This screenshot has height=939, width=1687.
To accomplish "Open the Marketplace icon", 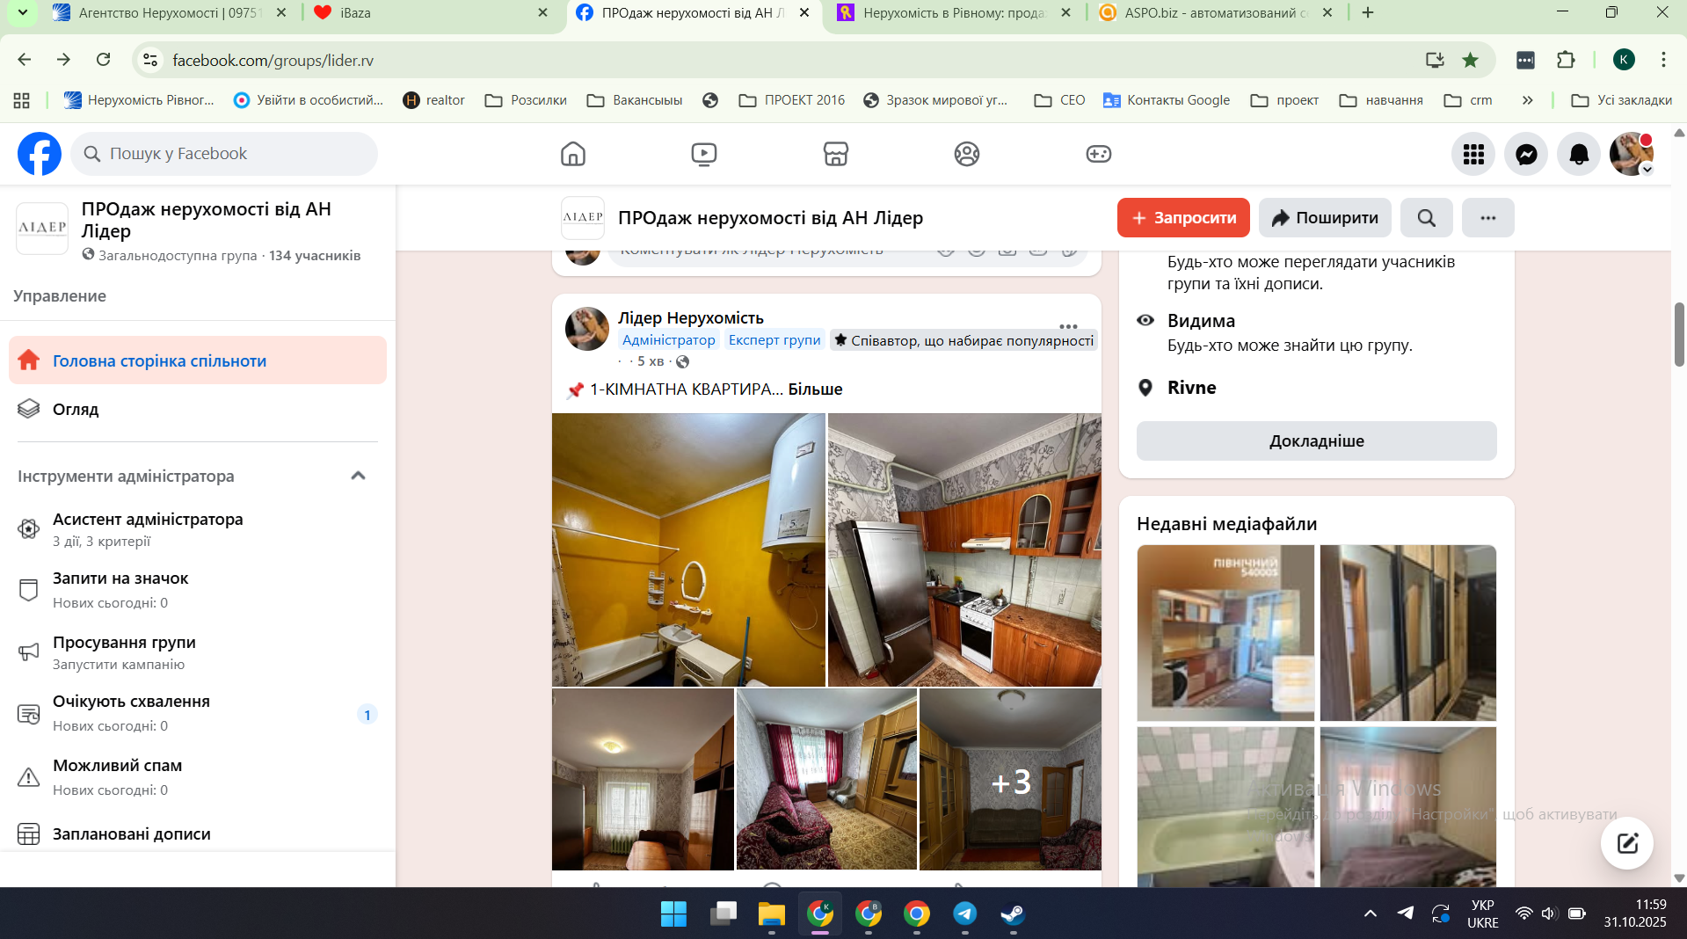I will pos(835,154).
